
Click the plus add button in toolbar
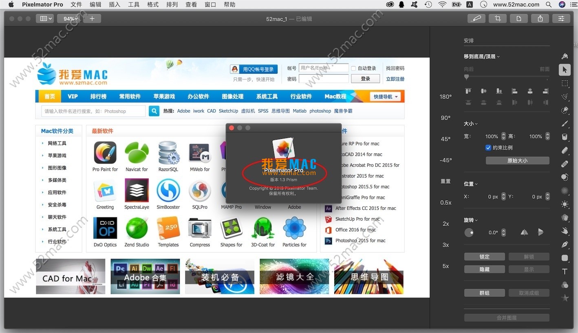[92, 18]
